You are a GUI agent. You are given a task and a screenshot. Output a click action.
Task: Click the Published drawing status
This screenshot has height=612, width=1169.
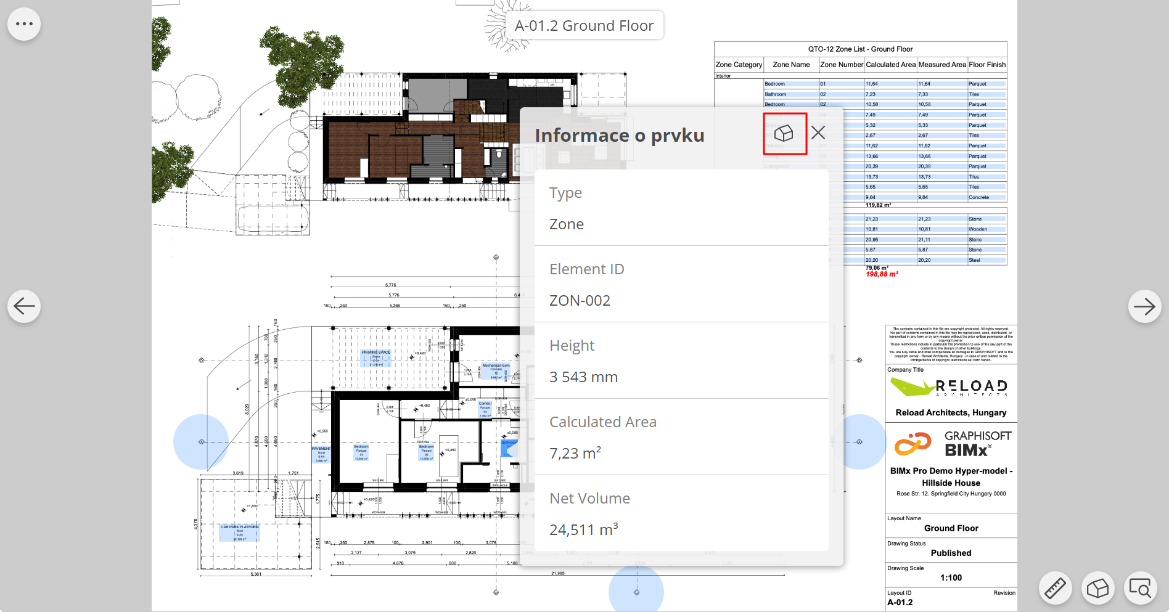click(951, 553)
